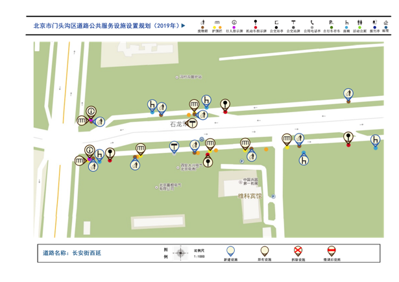This screenshot has width=399, height=282.
Task: Click the bench legend icon at top
Action: [x=217, y=23]
